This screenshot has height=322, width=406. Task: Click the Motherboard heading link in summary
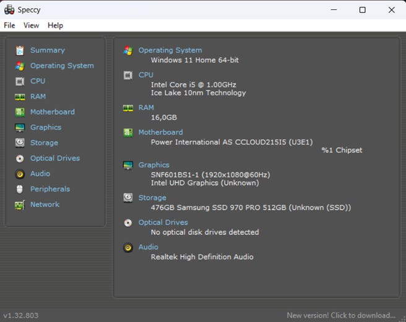click(x=160, y=132)
